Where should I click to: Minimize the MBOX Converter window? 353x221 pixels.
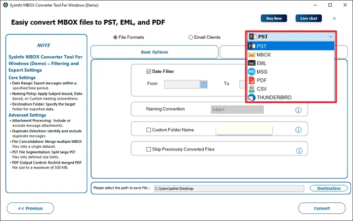315,5
